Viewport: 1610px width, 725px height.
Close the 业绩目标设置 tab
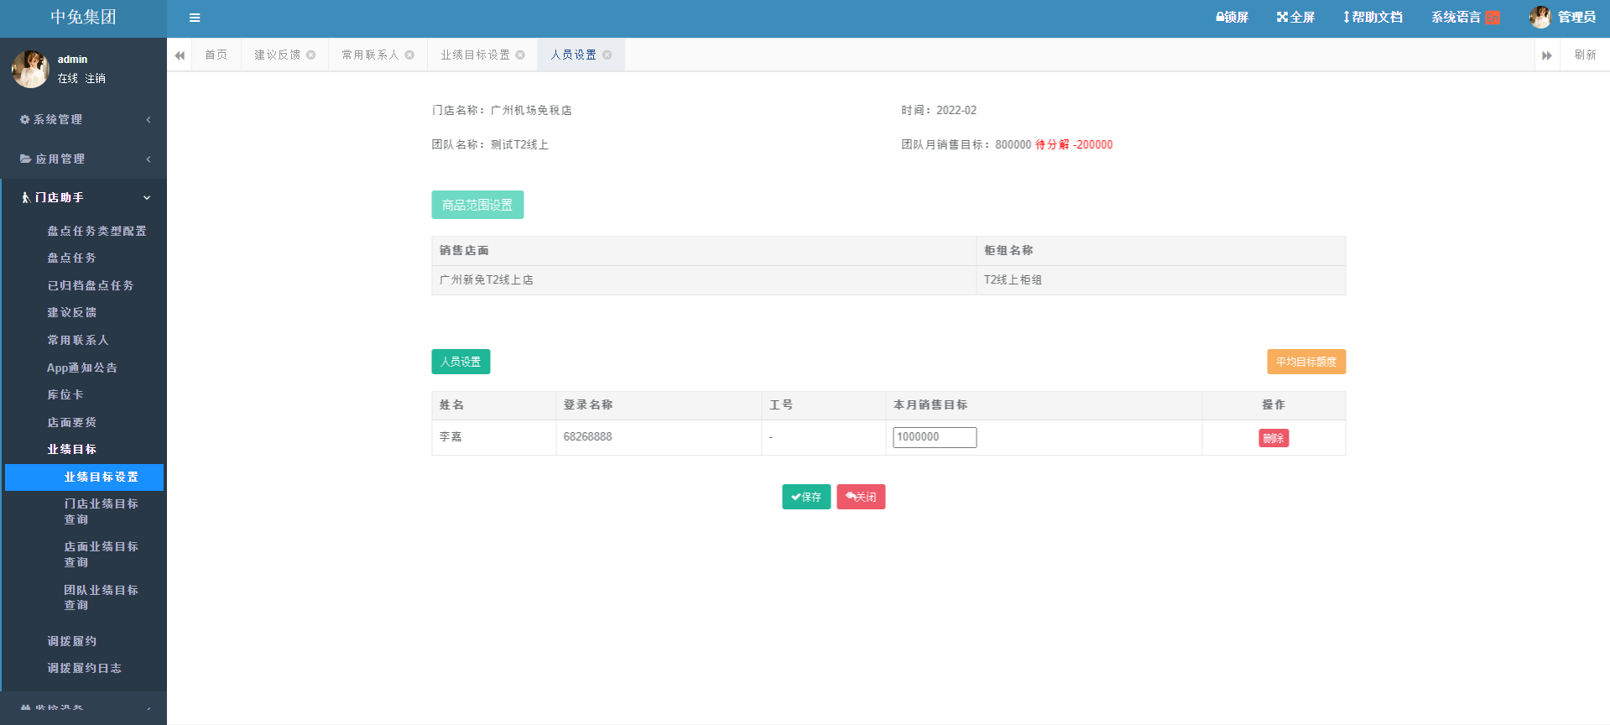[520, 55]
